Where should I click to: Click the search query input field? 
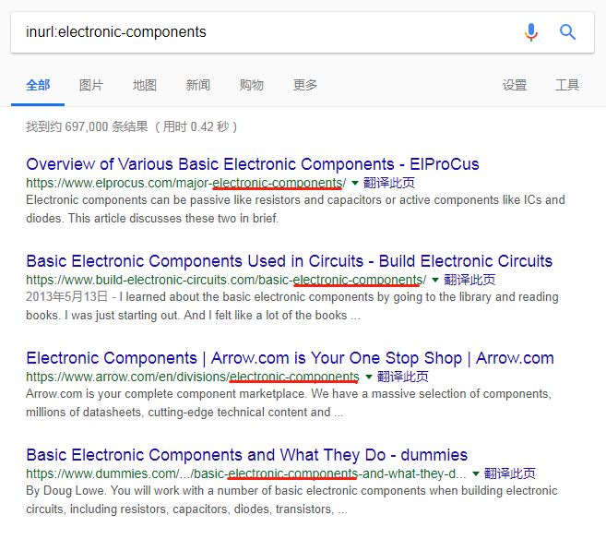pyautogui.click(x=258, y=32)
